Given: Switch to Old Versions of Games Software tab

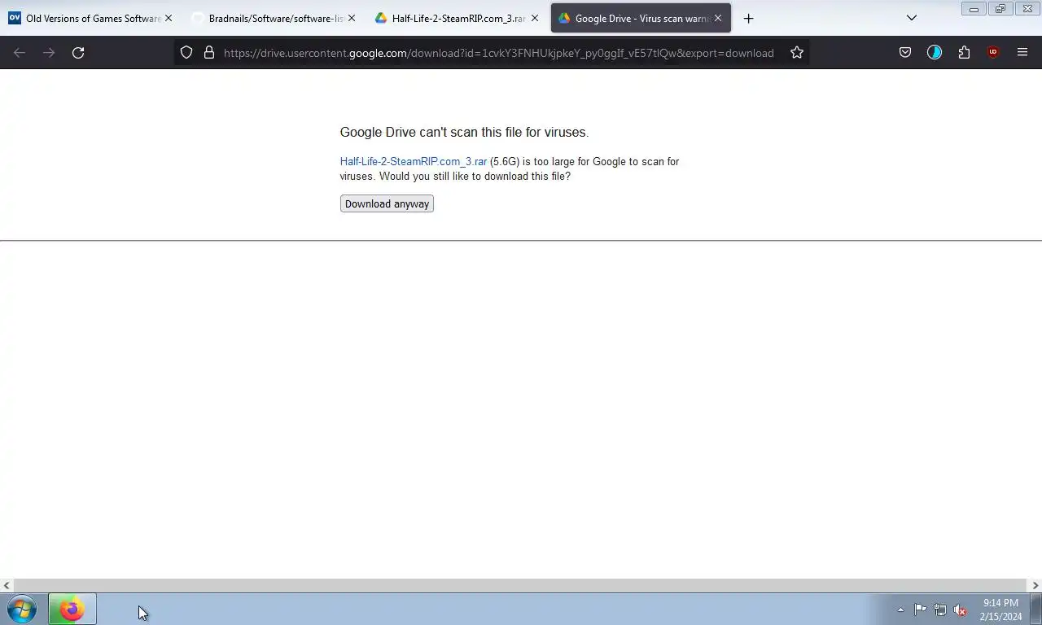Looking at the screenshot, I should tap(90, 18).
